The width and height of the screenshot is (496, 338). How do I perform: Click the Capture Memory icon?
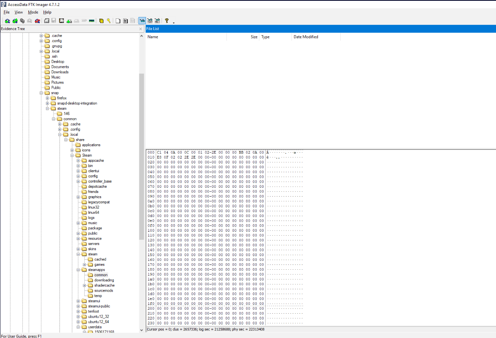click(x=91, y=21)
